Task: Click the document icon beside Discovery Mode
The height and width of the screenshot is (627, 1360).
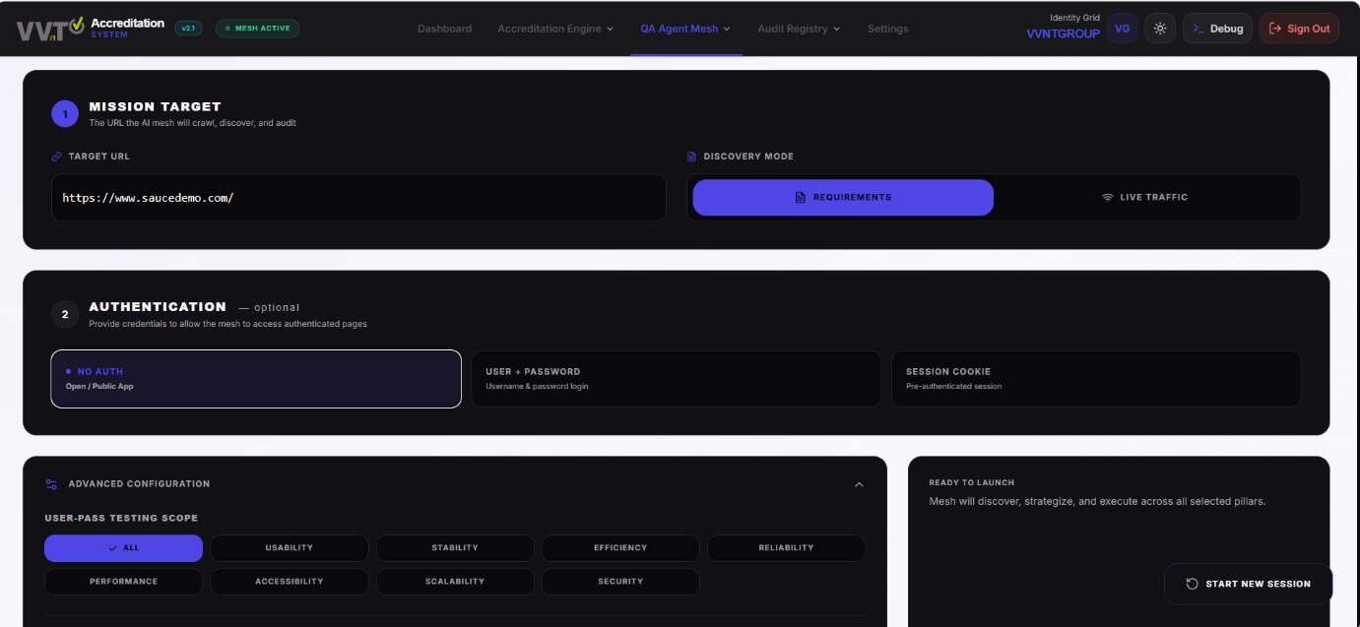Action: click(691, 157)
